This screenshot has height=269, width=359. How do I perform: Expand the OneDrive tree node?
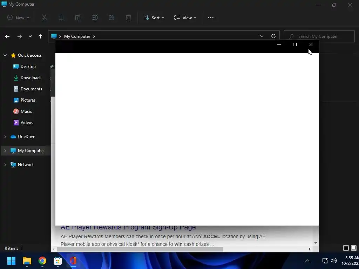pos(5,137)
